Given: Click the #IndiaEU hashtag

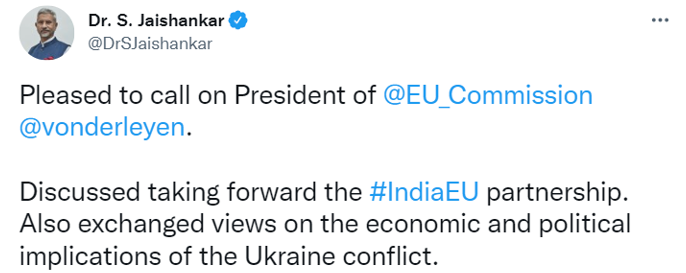Looking at the screenshot, I should pos(424,192).
